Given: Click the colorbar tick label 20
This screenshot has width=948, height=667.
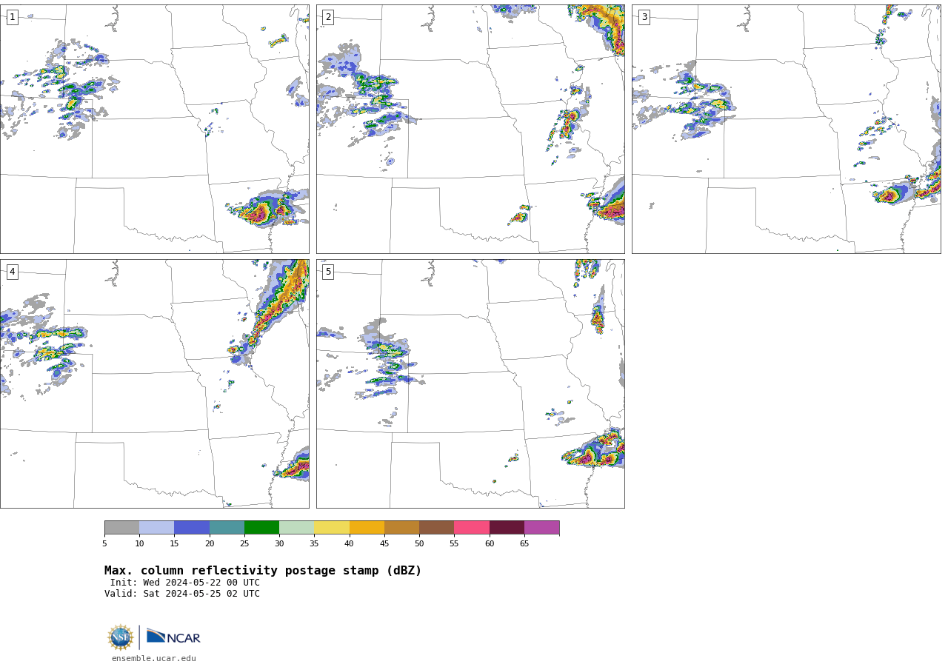Looking at the screenshot, I should pyautogui.click(x=210, y=544).
